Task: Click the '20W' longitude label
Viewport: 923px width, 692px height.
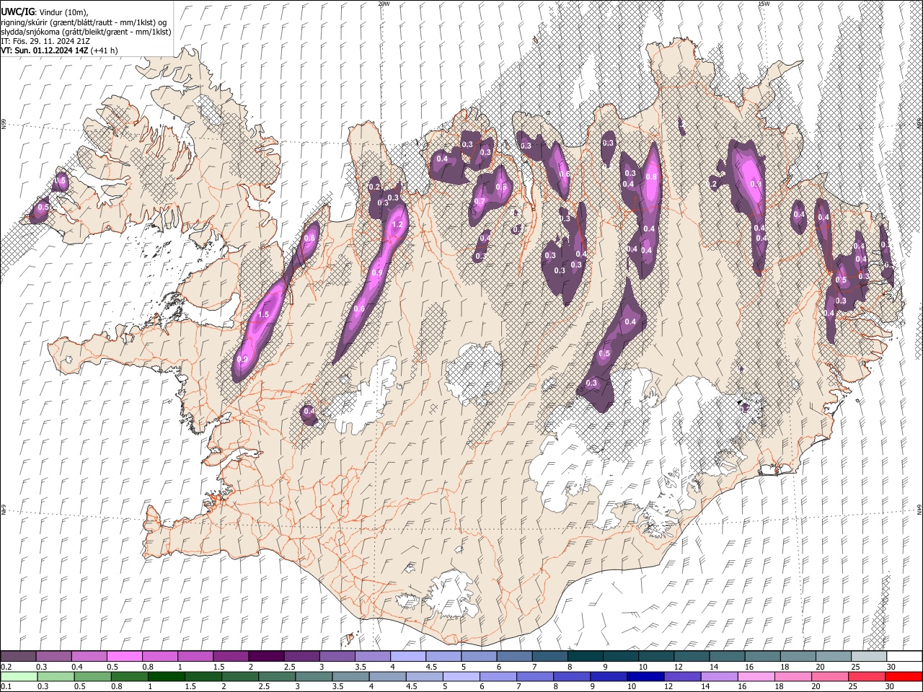Action: coord(384,4)
